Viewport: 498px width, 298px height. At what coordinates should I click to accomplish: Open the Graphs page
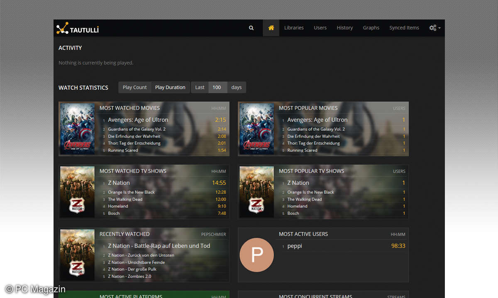point(371,28)
